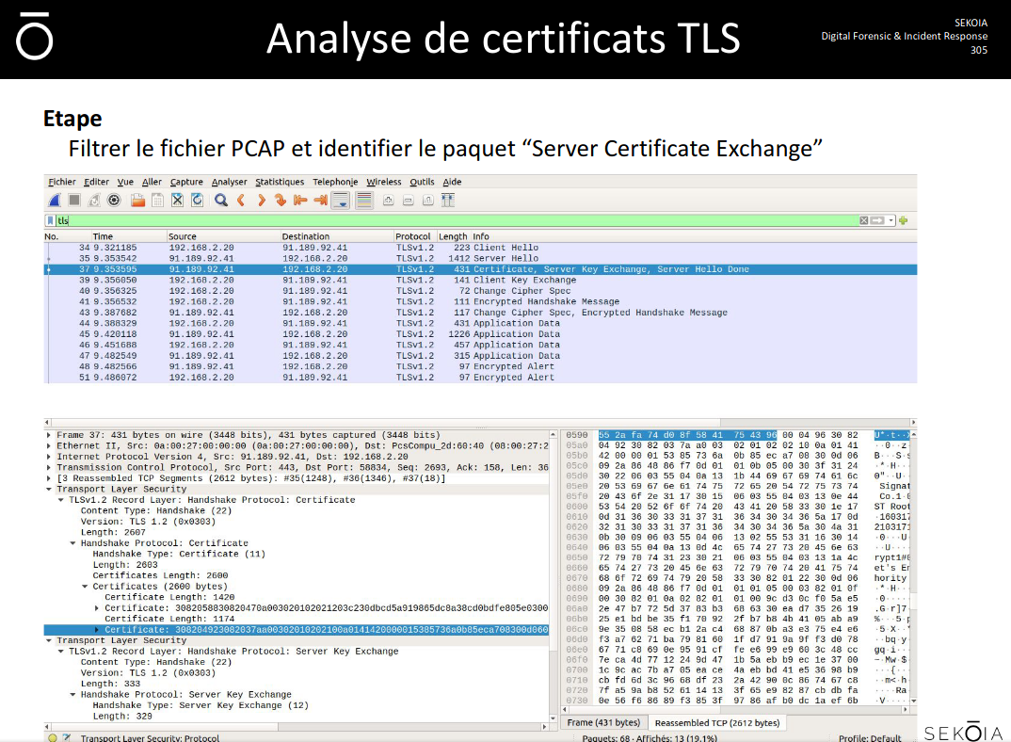Click the zoom in toolbar icon
Screen dimensions: 1011x742
click(387, 200)
